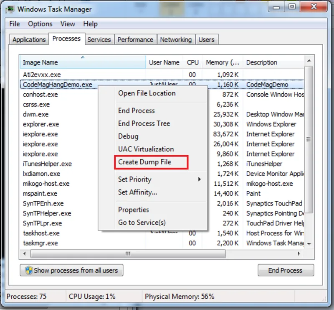Click the horizontal scrollbar thumb
Screen dimensions: 334x310
[128, 254]
